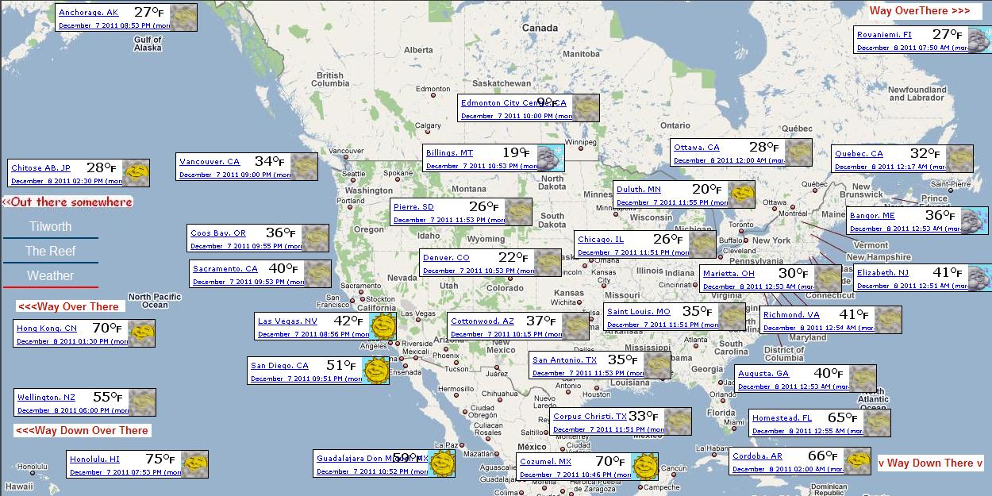Open the San Diego, CA sun icon

[x=375, y=371]
